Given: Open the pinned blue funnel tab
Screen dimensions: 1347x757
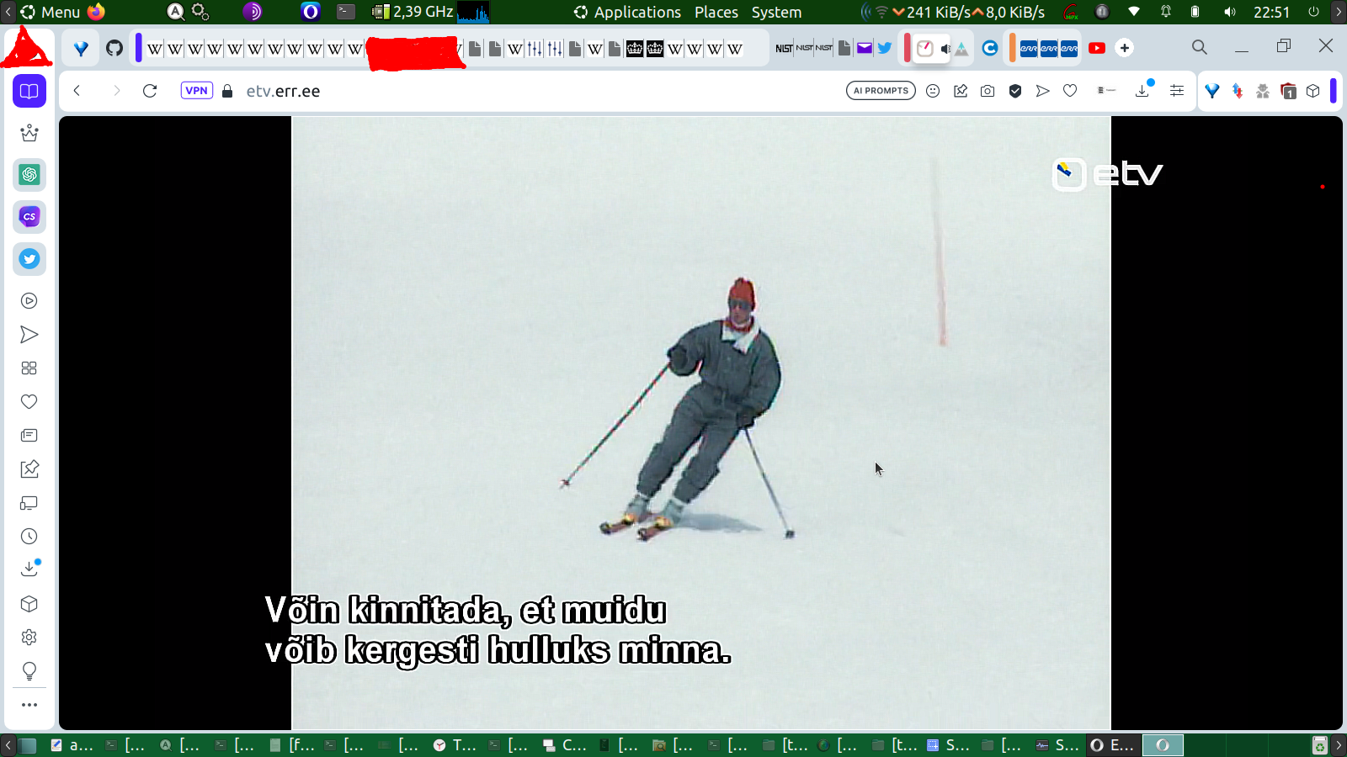Looking at the screenshot, I should click(x=81, y=48).
